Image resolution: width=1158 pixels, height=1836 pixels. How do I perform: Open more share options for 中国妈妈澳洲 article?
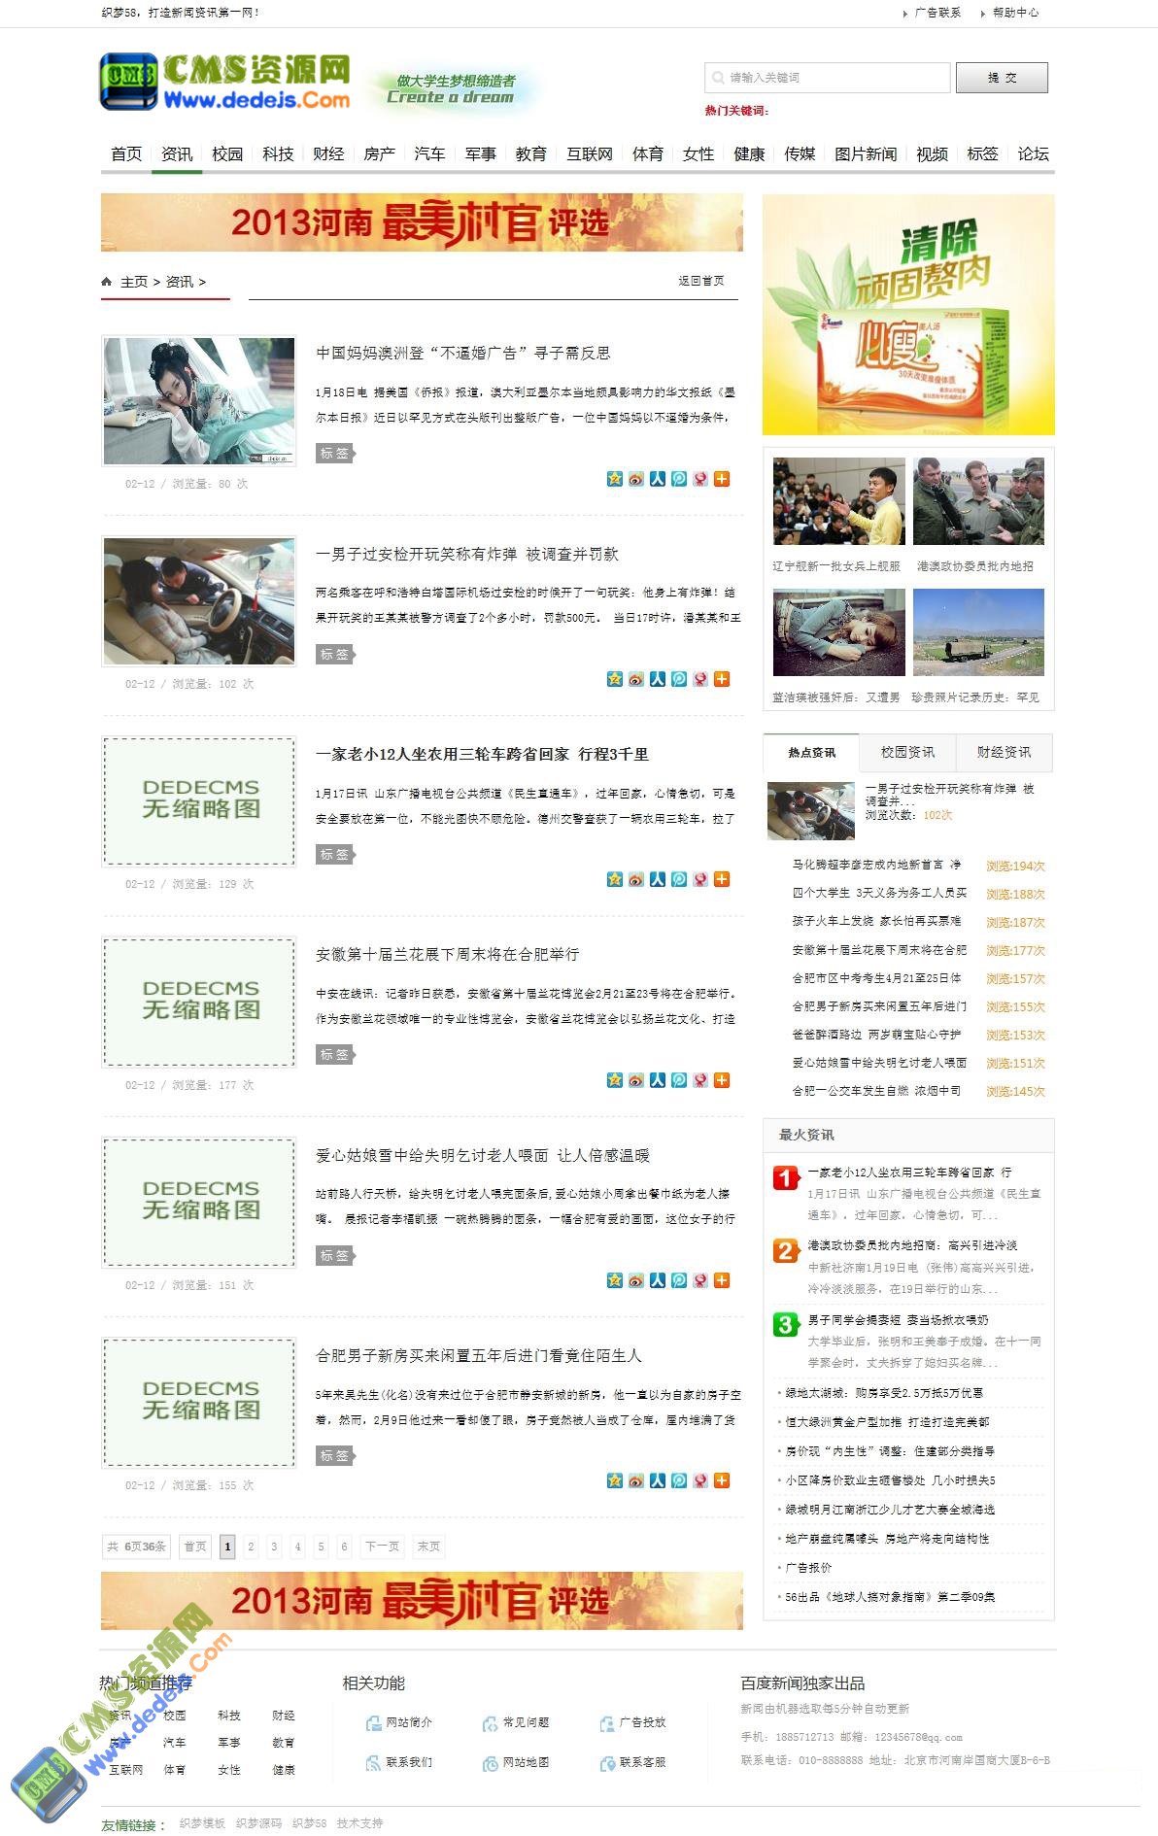click(721, 478)
